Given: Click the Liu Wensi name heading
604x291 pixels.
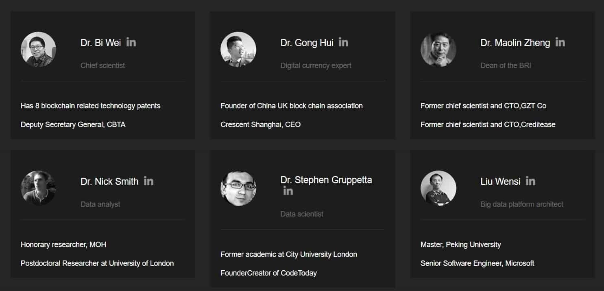Looking at the screenshot, I should tap(500, 182).
